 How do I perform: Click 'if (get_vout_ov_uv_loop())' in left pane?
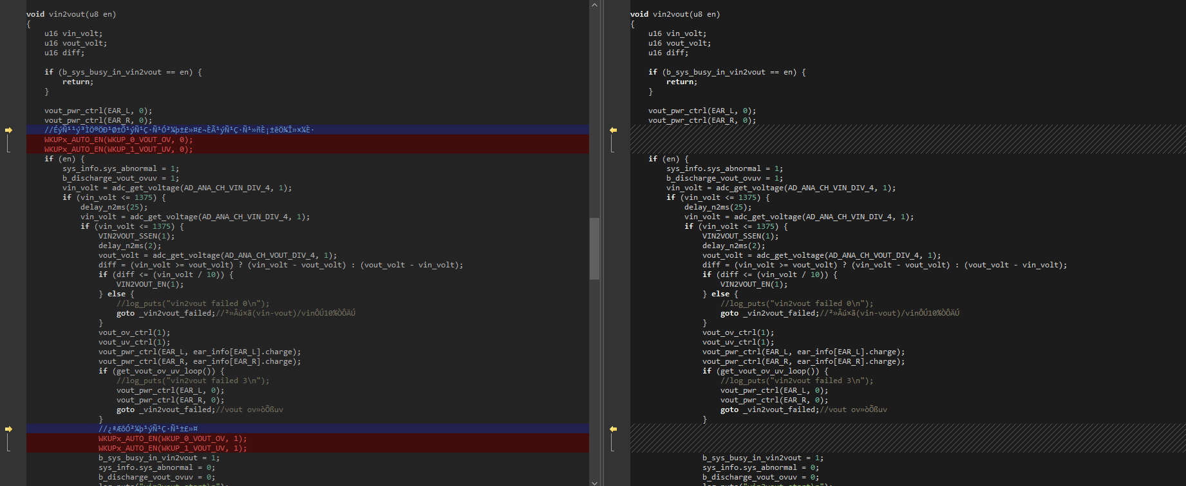click(162, 371)
